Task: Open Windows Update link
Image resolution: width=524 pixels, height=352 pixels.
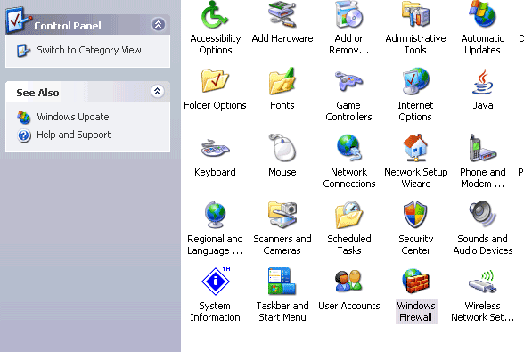Action: 73,117
